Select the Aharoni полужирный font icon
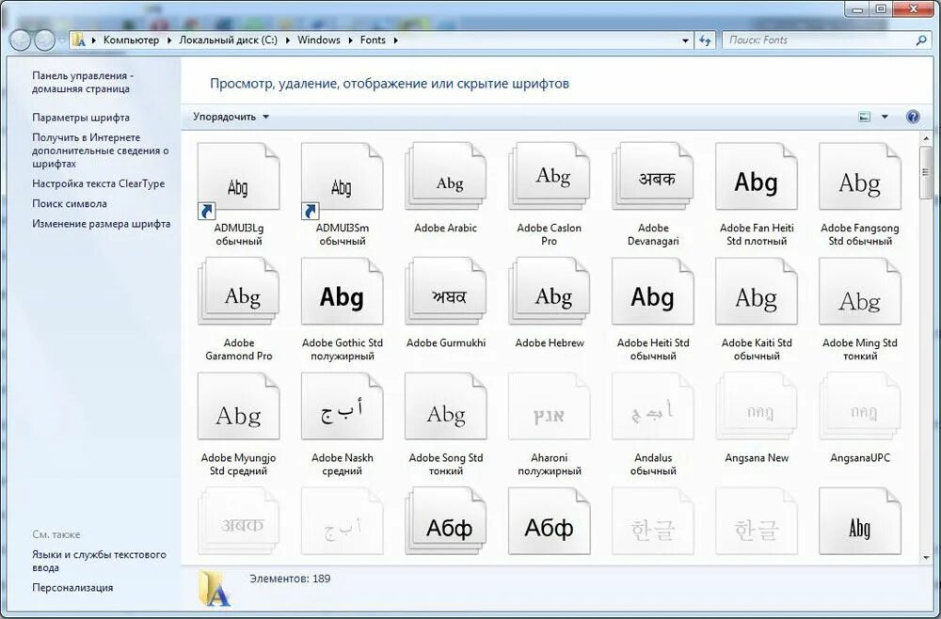This screenshot has width=941, height=619. 550,406
